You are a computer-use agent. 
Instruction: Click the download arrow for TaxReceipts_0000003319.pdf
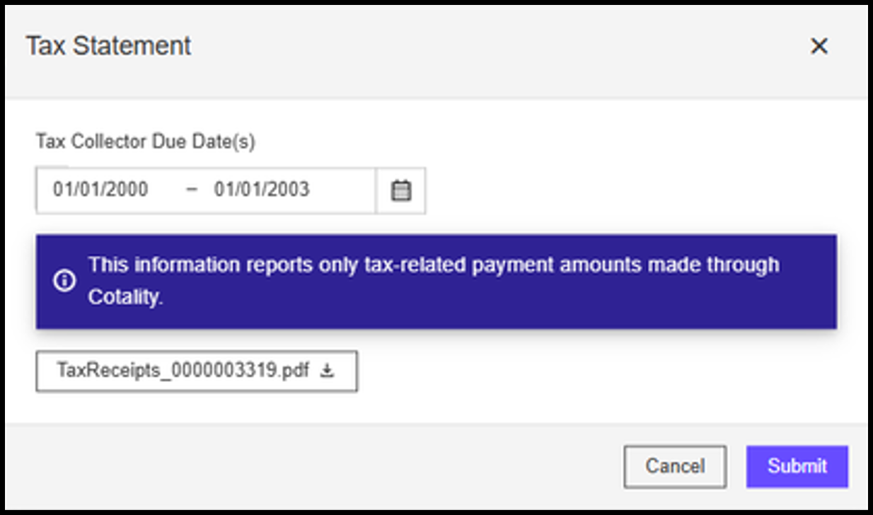click(328, 369)
